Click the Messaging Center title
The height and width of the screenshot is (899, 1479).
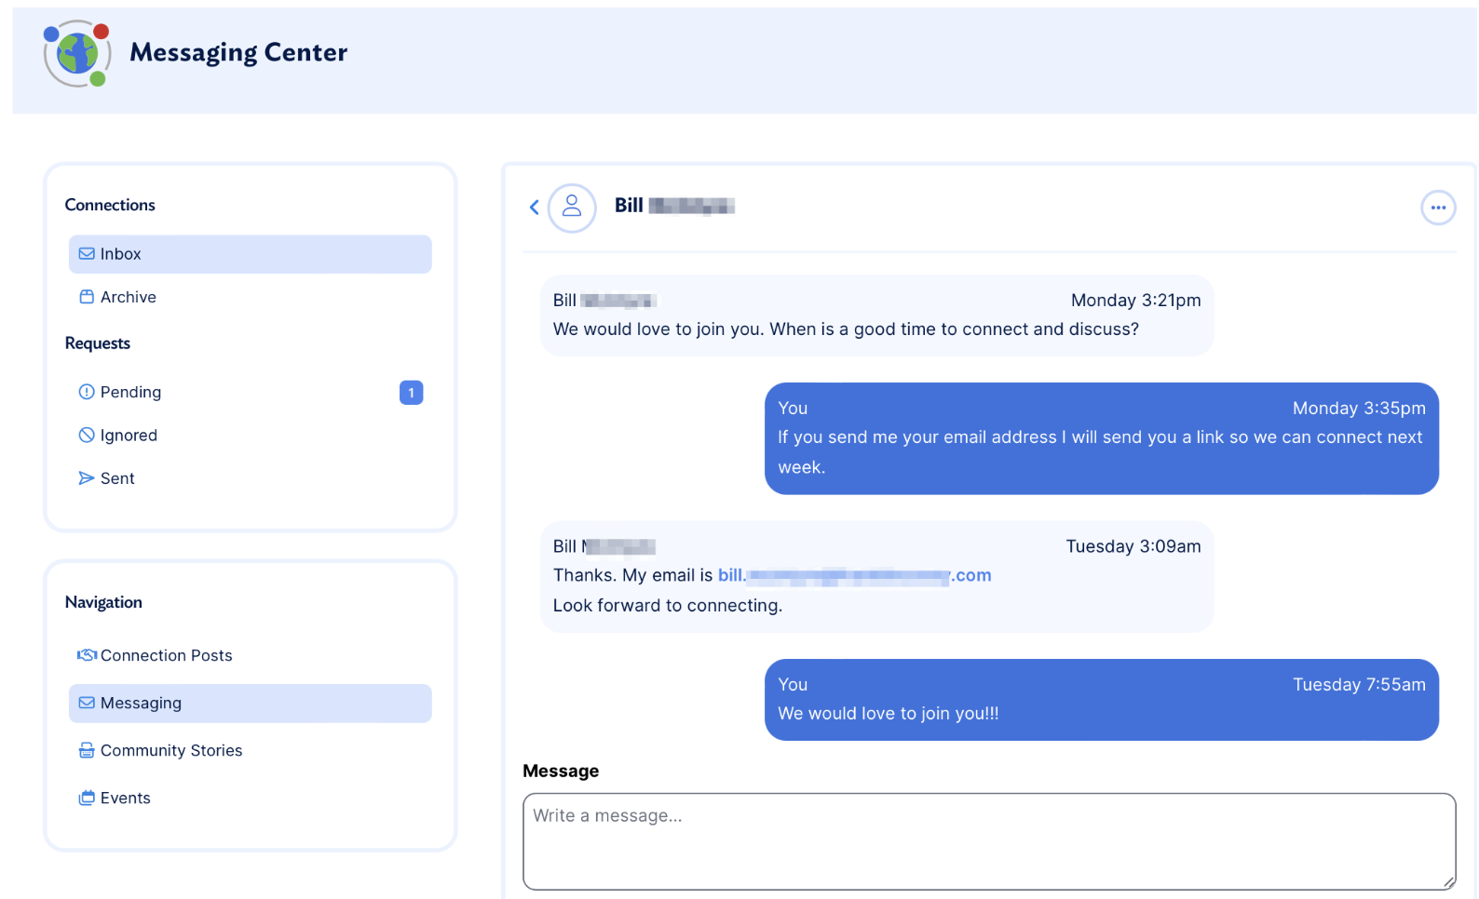click(238, 53)
